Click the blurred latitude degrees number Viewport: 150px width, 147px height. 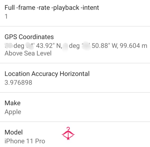(x=8, y=46)
